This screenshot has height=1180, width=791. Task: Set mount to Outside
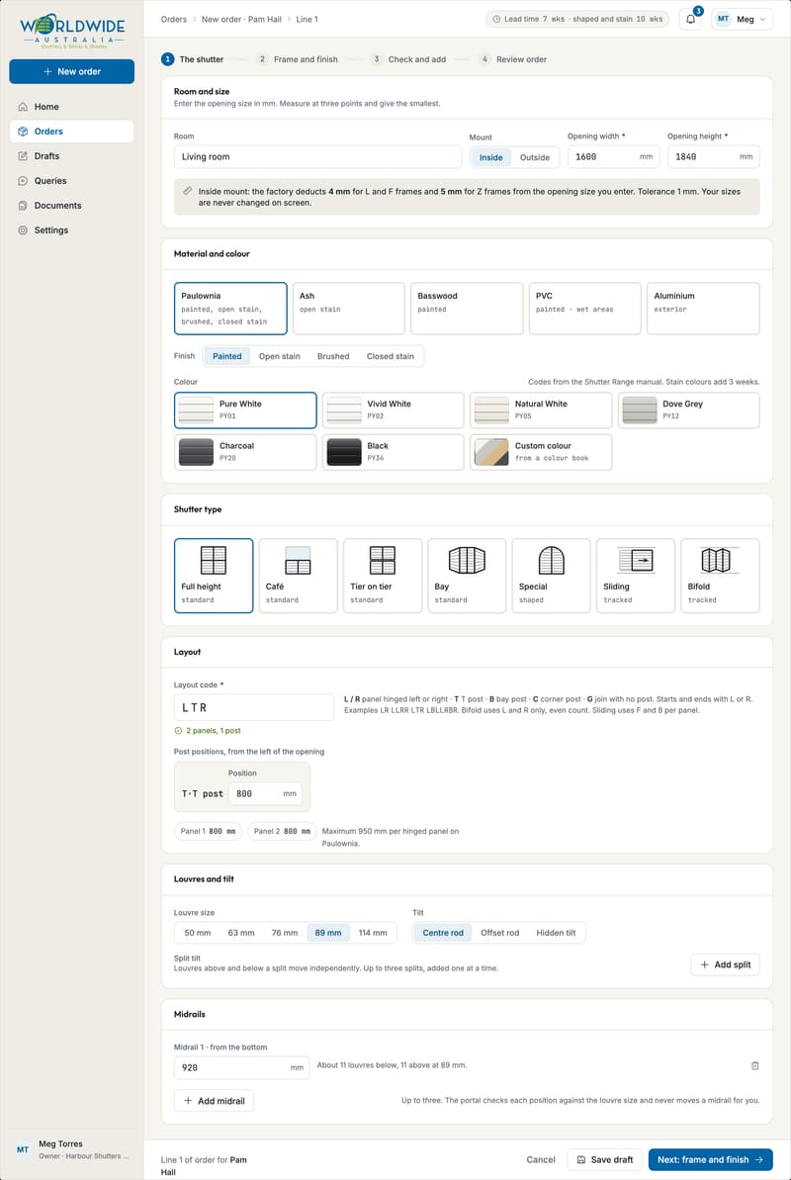534,157
